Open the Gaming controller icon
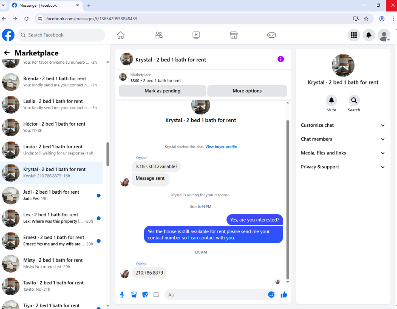The height and width of the screenshot is (309, 397). click(272, 35)
